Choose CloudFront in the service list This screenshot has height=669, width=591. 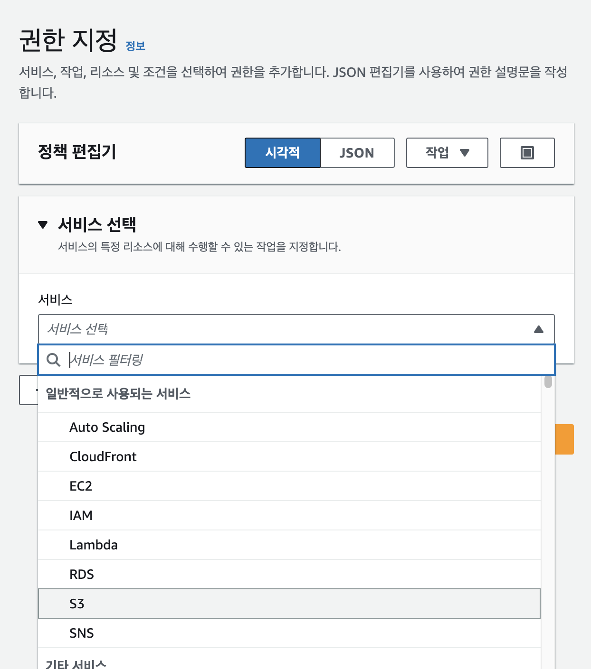[x=103, y=457]
